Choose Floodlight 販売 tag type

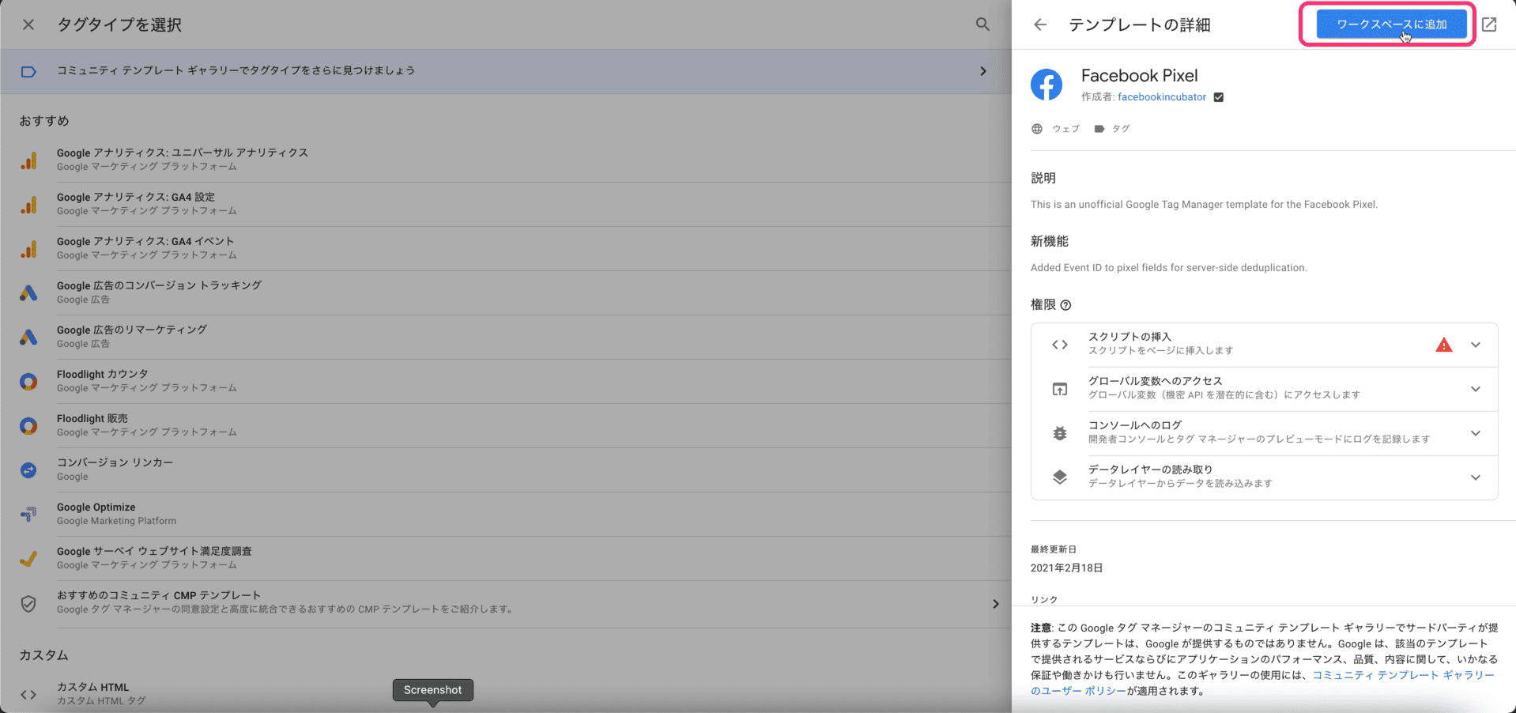[506, 425]
